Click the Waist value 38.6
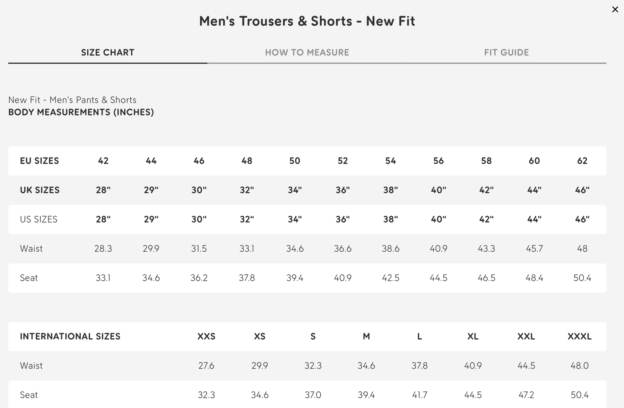The width and height of the screenshot is (624, 408). coord(390,249)
